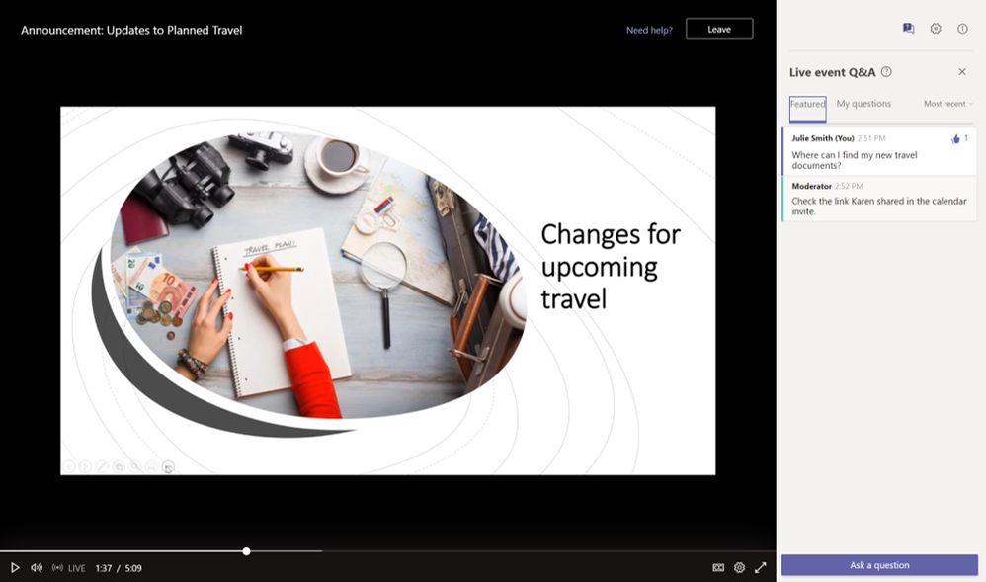Turn on closed captions (CC)

pyautogui.click(x=718, y=567)
